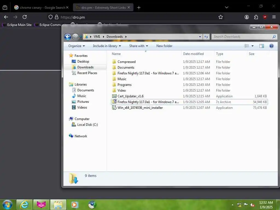Click the browser back arrow
The image size is (280, 210).
tap(6, 17)
